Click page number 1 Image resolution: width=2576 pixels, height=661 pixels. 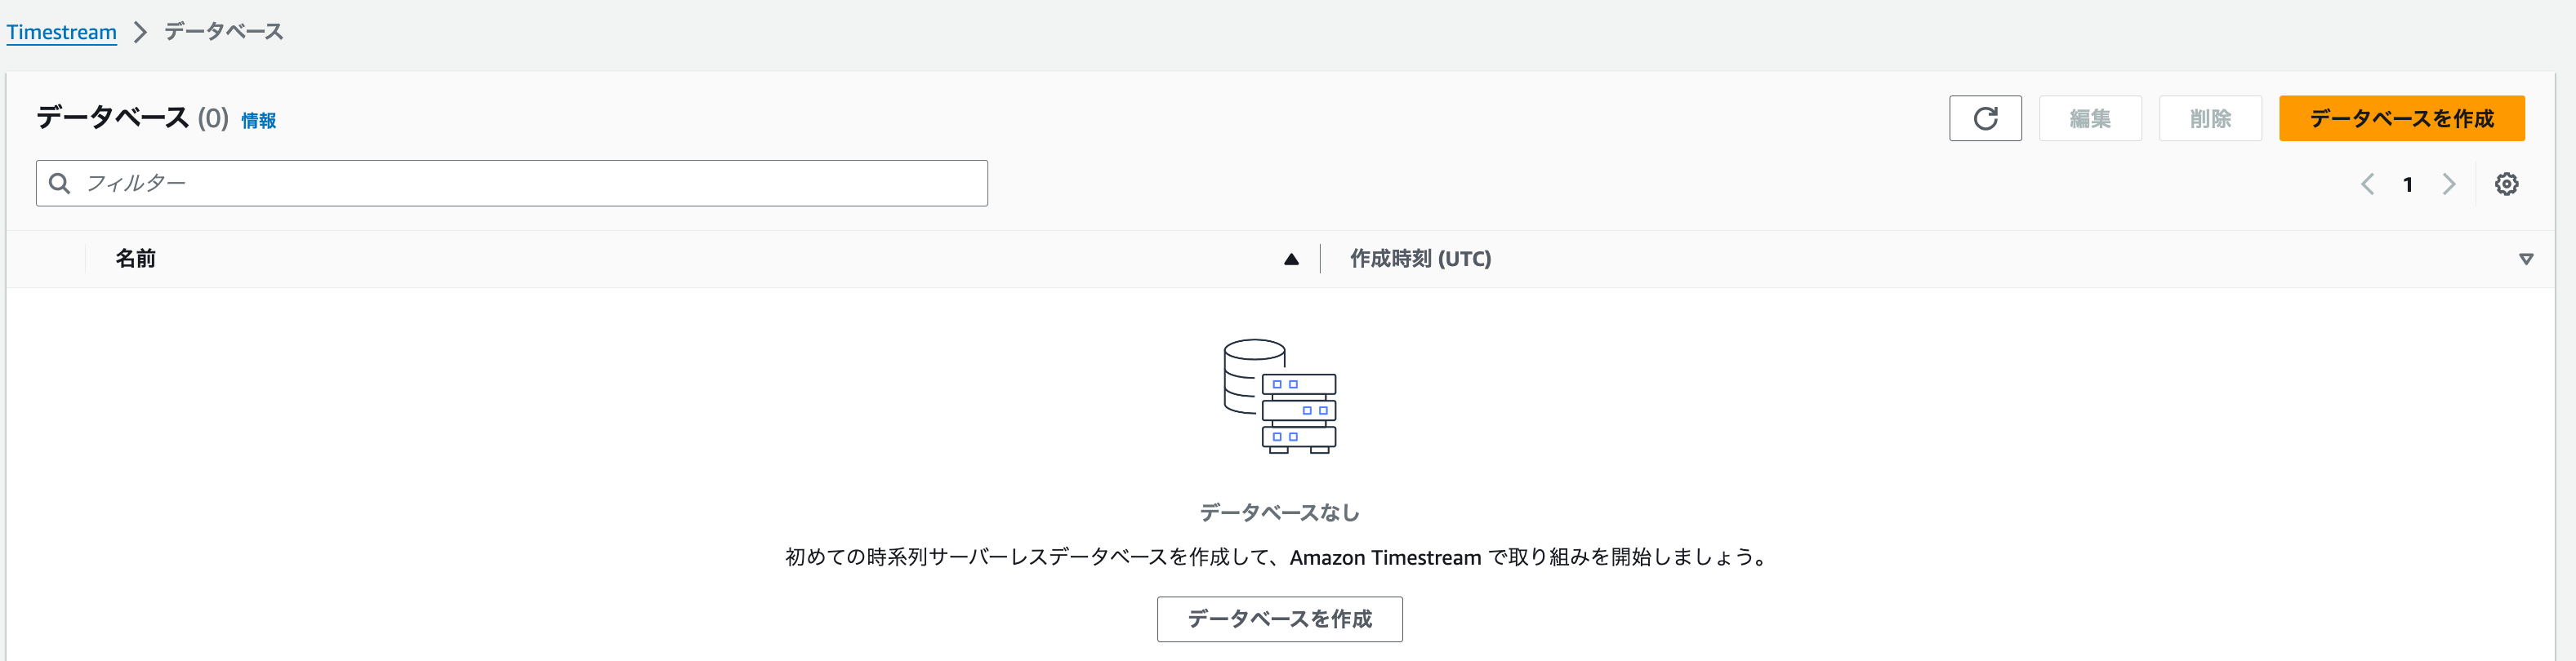click(2408, 184)
